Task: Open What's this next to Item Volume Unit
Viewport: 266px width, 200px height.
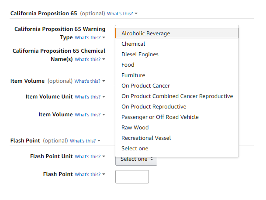Action: (90, 97)
